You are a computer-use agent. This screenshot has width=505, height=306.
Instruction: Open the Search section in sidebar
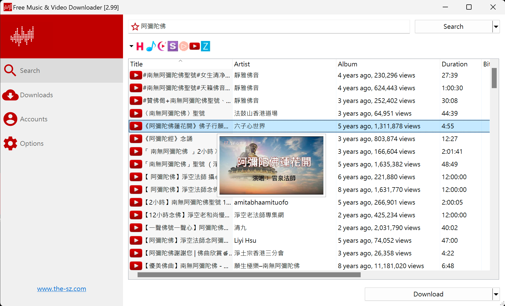(62, 71)
